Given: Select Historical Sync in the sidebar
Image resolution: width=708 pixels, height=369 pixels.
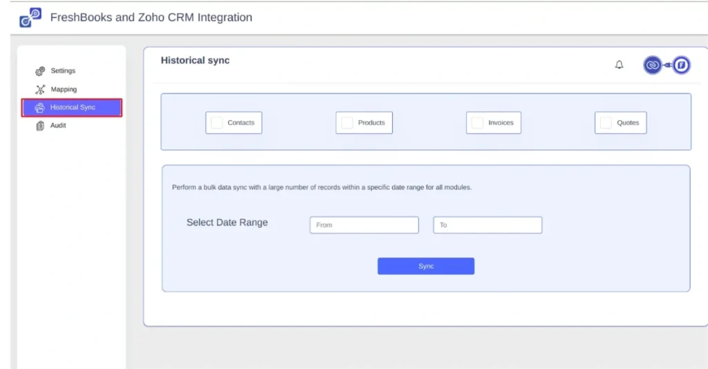Looking at the screenshot, I should tap(72, 108).
